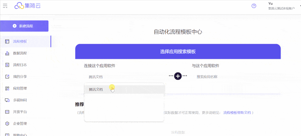
Task: Click the 开放平台 code icon
Action: (x=7, y=112)
